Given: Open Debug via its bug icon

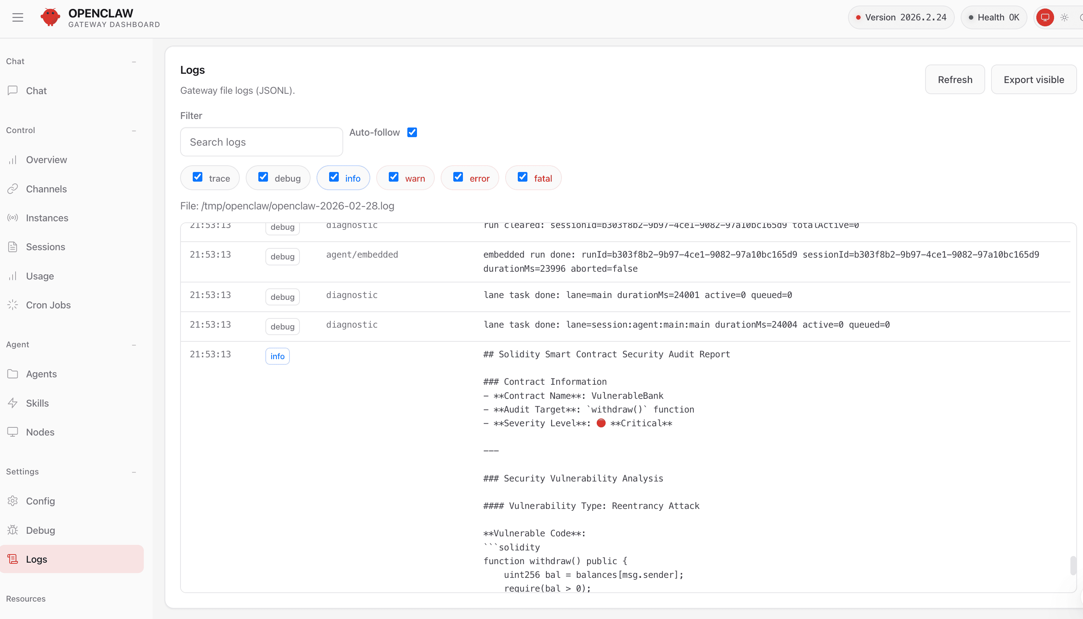Looking at the screenshot, I should point(13,530).
